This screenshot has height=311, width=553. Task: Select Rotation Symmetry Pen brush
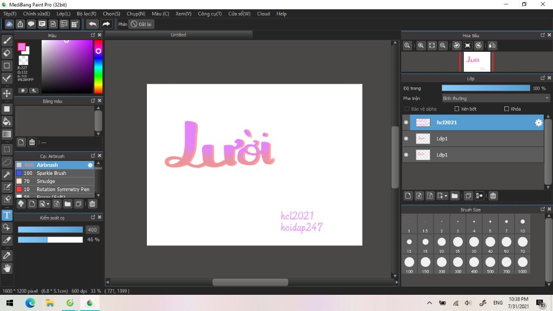point(55,190)
